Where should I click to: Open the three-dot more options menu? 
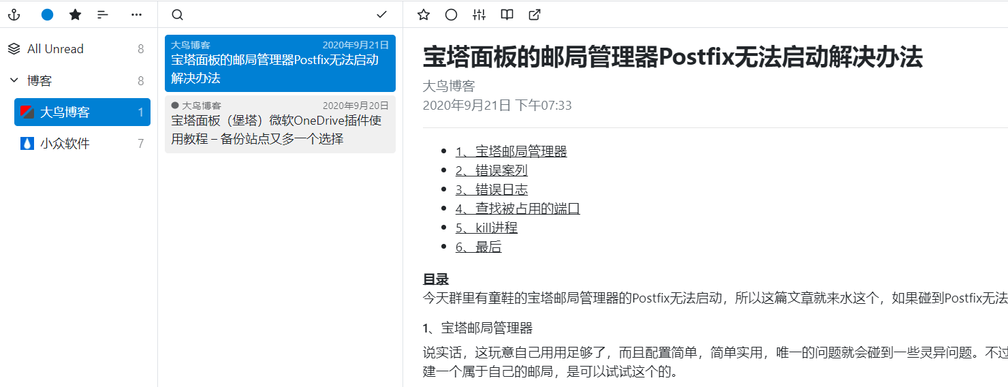[137, 14]
